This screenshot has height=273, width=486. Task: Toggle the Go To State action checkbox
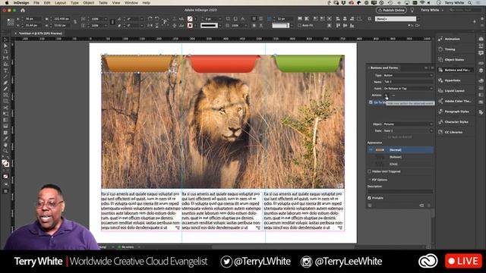pos(371,102)
